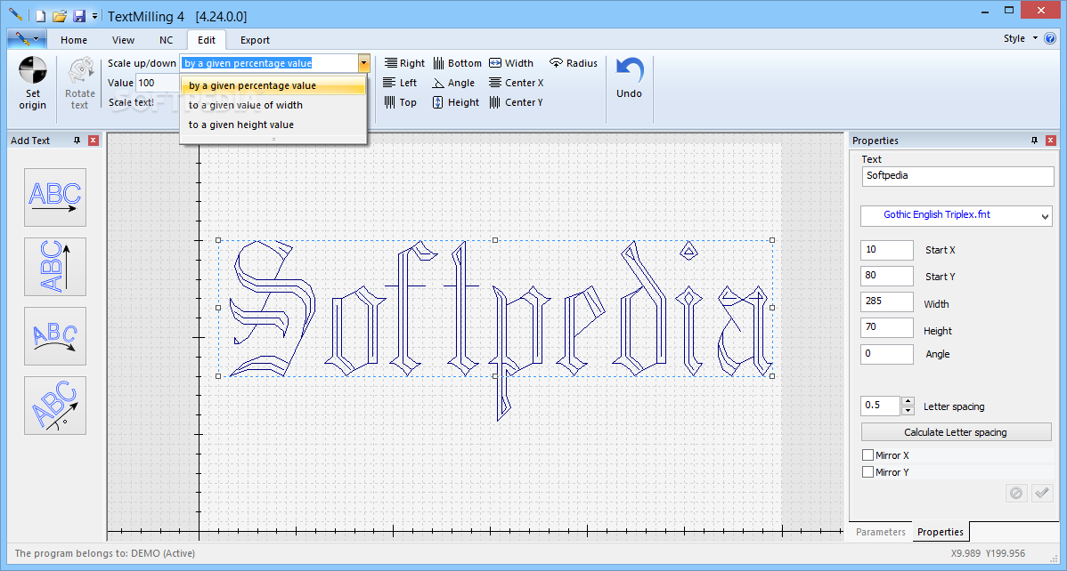The height and width of the screenshot is (571, 1067).
Task: Decrease Letter spacing with down arrow
Action: [908, 411]
